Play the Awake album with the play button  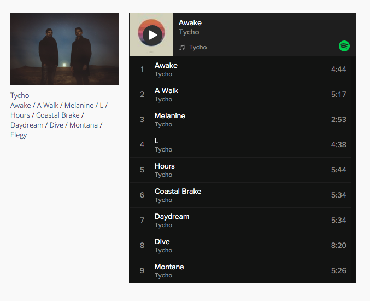(152, 35)
